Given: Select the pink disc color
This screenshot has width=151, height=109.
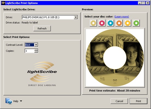Looking at the screenshot, I should (102, 23).
